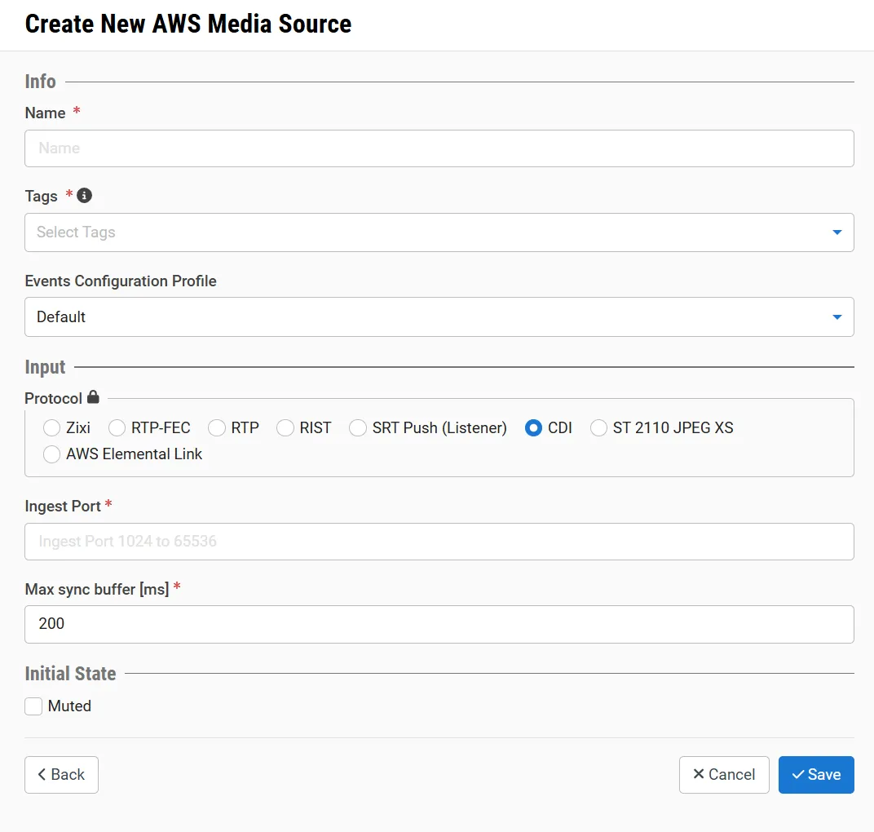The width and height of the screenshot is (874, 832).
Task: Click the Initial State section heading
Action: click(70, 673)
